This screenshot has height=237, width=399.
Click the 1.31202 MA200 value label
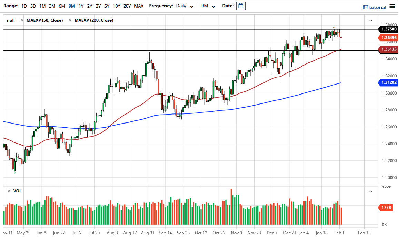(388, 82)
